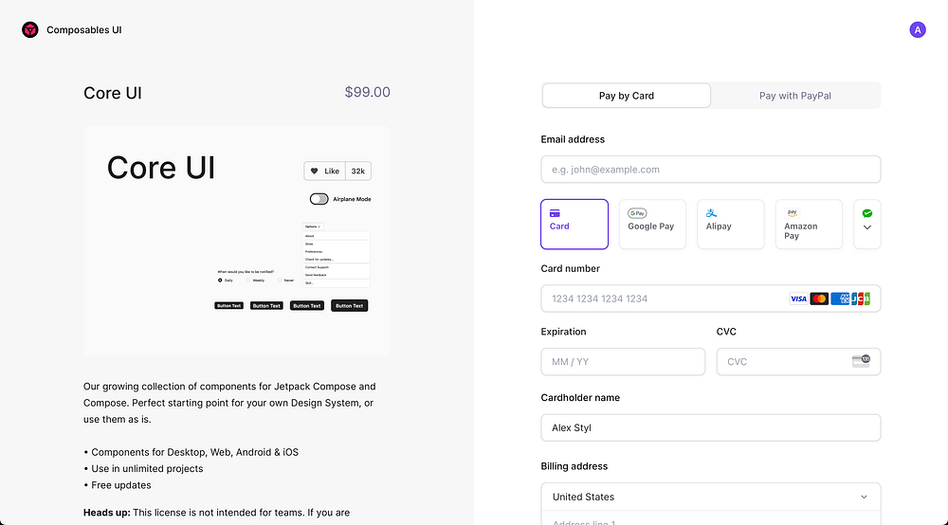Click the Card number input field
Viewport: 948px width, 525px height.
pyautogui.click(x=664, y=299)
